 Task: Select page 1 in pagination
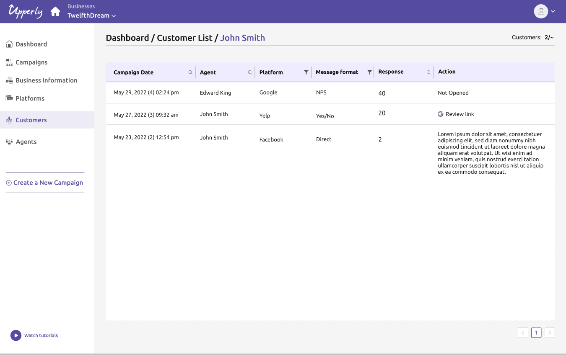click(536, 332)
